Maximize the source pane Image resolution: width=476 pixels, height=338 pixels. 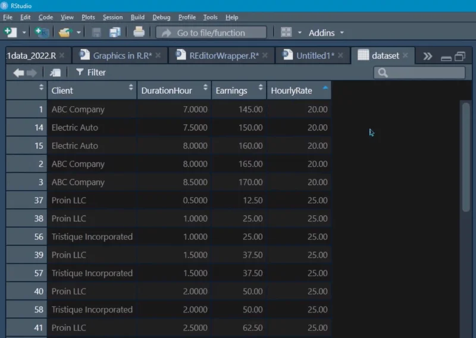pyautogui.click(x=460, y=57)
